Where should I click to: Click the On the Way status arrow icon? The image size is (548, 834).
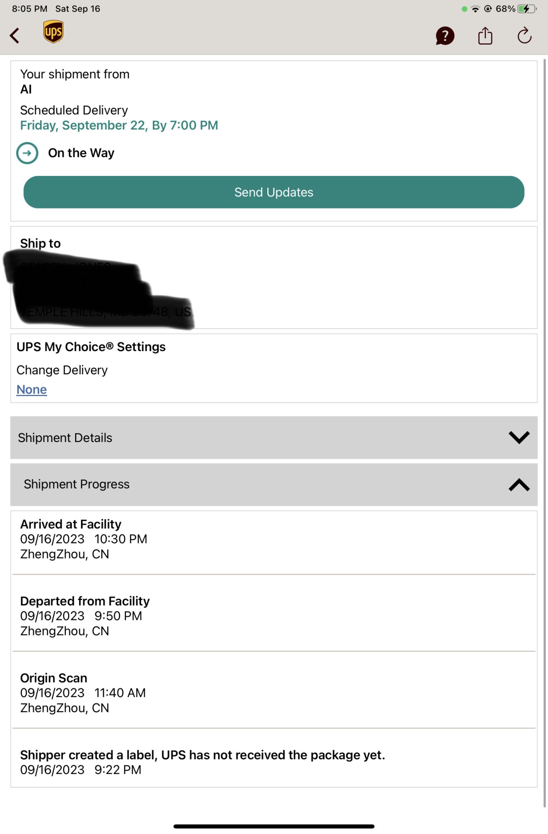[27, 153]
